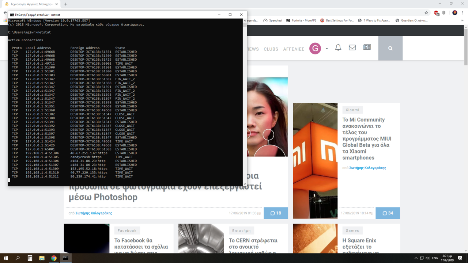468x263 pixels.
Task: Open the Adblock extension icon in Chrome
Action: (x=436, y=13)
